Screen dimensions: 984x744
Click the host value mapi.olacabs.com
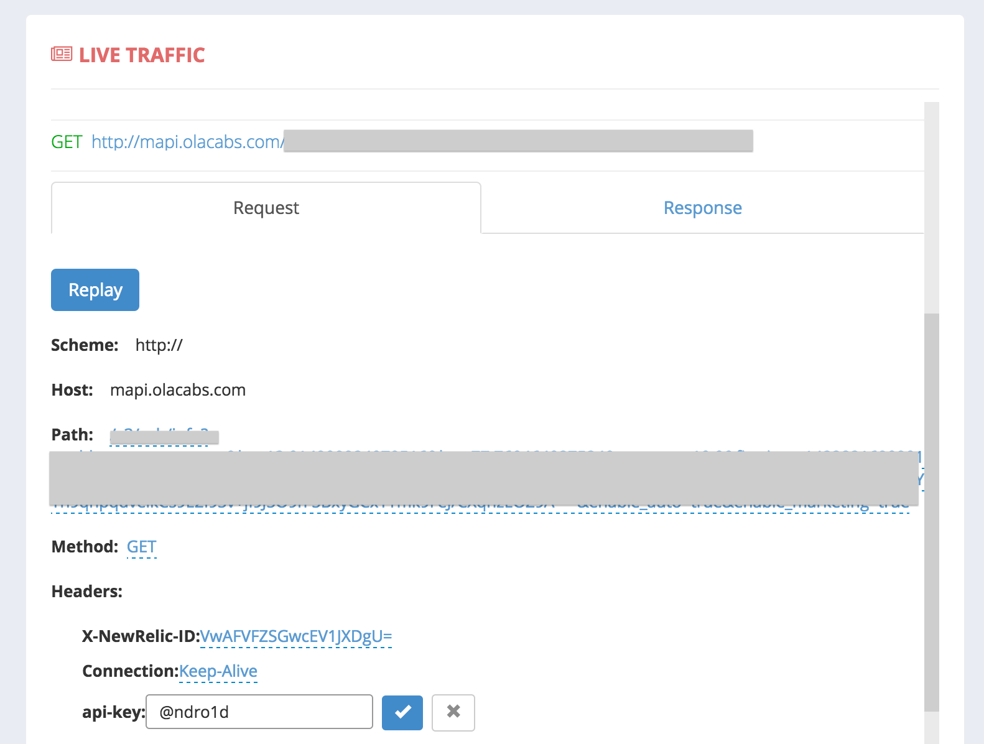click(x=178, y=390)
